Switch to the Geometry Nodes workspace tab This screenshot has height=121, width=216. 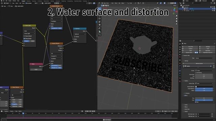(78, 1)
